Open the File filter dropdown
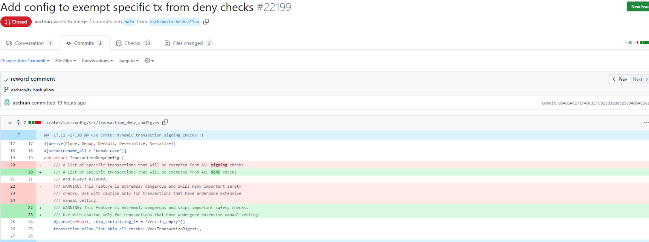The height and width of the screenshot is (242, 649). pyautogui.click(x=65, y=61)
